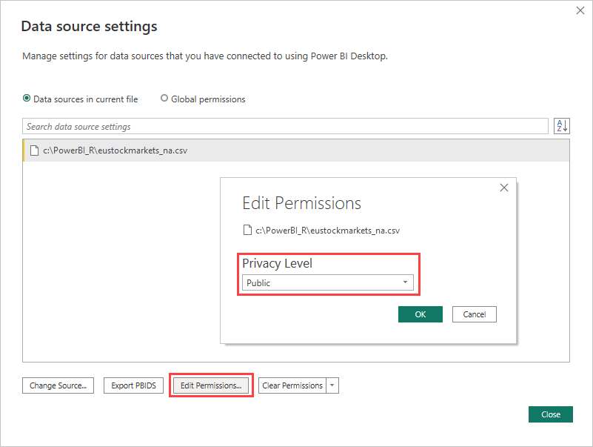This screenshot has width=593, height=447.
Task: Click Export PBIDS button
Action: pyautogui.click(x=133, y=385)
